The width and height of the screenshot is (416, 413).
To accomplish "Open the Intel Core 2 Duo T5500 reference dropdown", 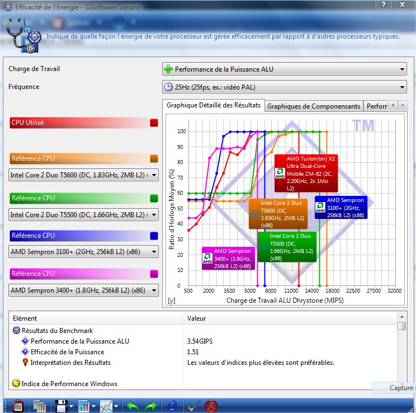I will coord(83,214).
